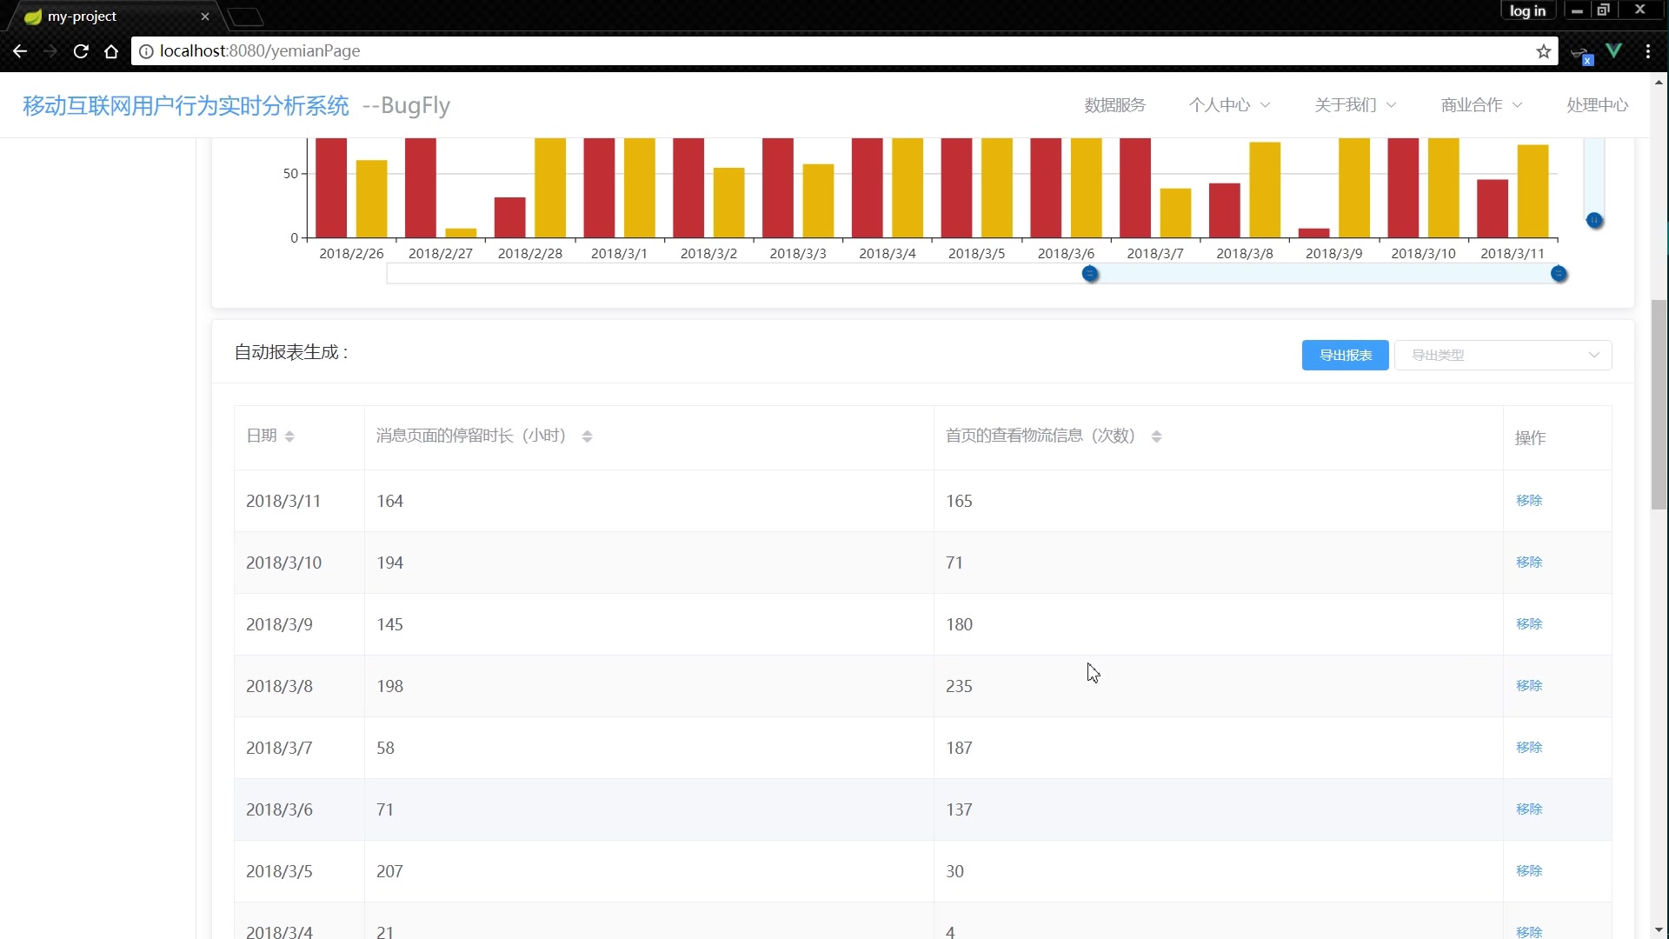Sort table by 日期 column
The image size is (1669, 939).
point(289,436)
